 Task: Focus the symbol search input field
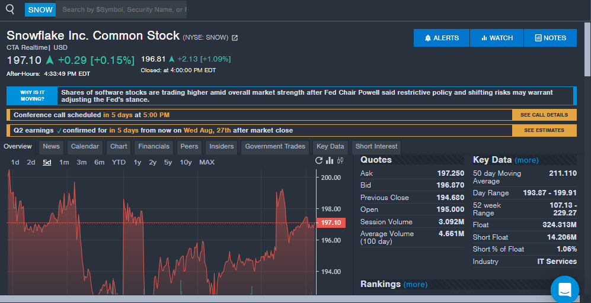[x=122, y=10]
